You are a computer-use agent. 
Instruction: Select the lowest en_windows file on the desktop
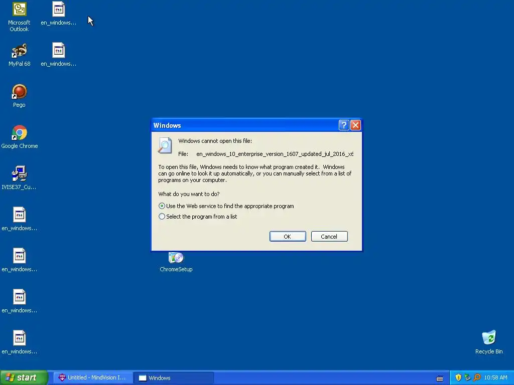click(x=20, y=342)
